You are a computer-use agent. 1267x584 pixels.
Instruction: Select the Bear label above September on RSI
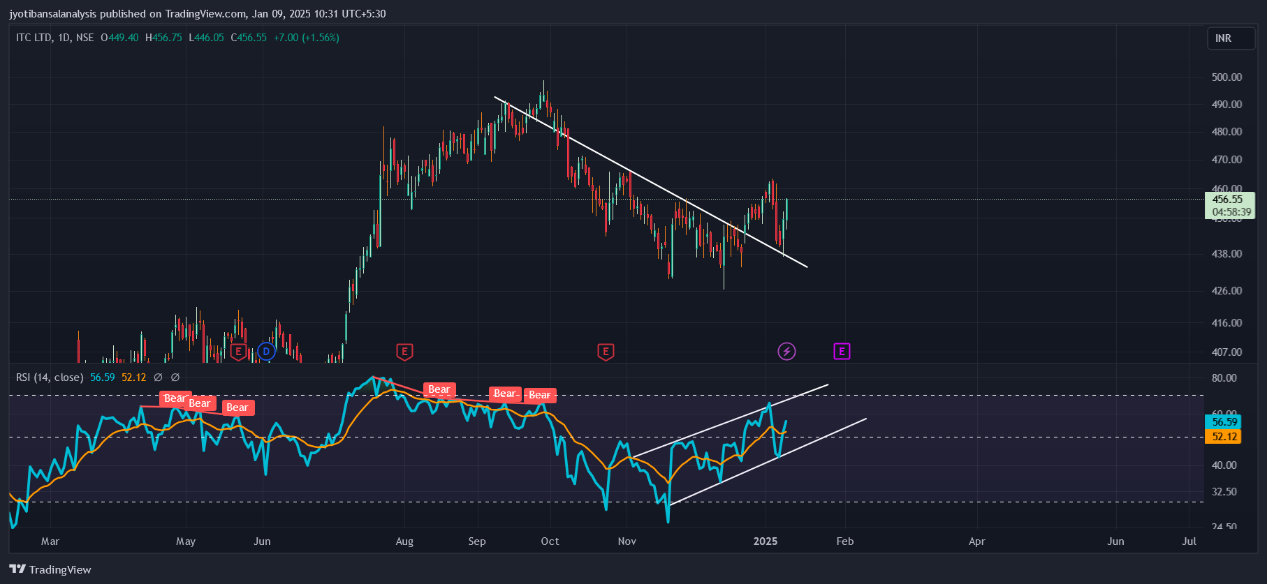point(504,394)
